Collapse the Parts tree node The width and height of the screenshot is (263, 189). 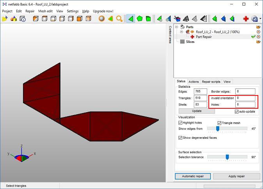pyautogui.click(x=177, y=27)
